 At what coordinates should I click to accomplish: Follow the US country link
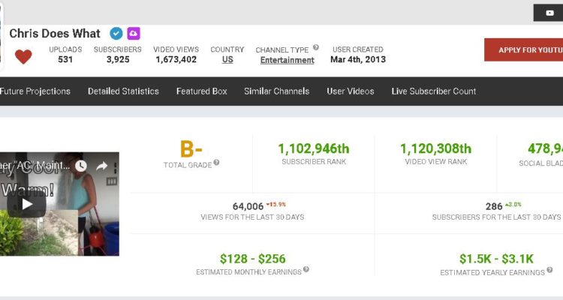227,60
